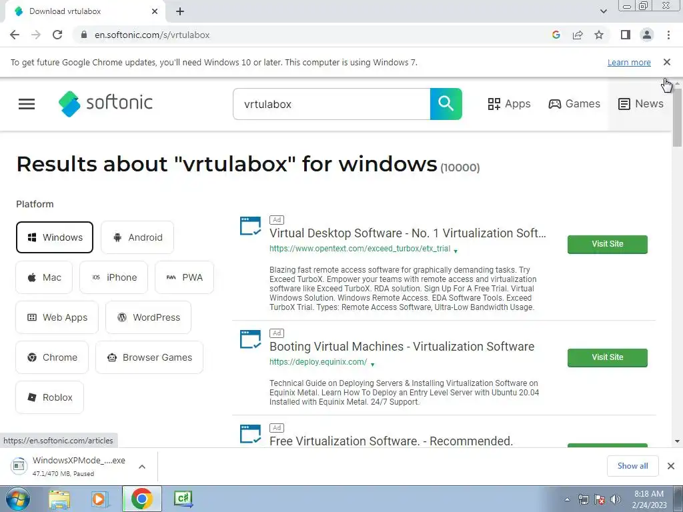
Task: Filter results by Android platform
Action: coord(137,237)
